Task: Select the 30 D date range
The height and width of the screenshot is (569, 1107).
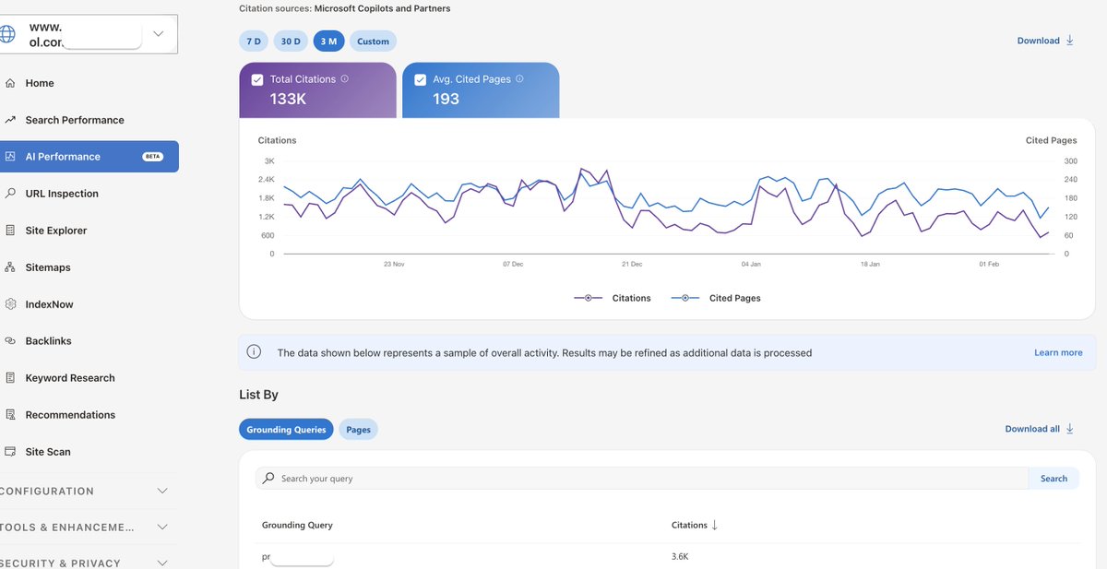Action: click(291, 41)
